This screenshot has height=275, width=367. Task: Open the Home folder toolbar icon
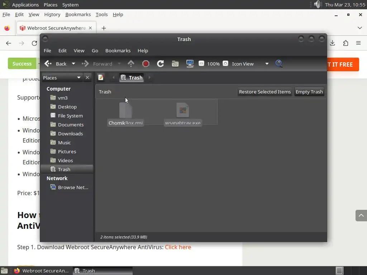click(175, 64)
